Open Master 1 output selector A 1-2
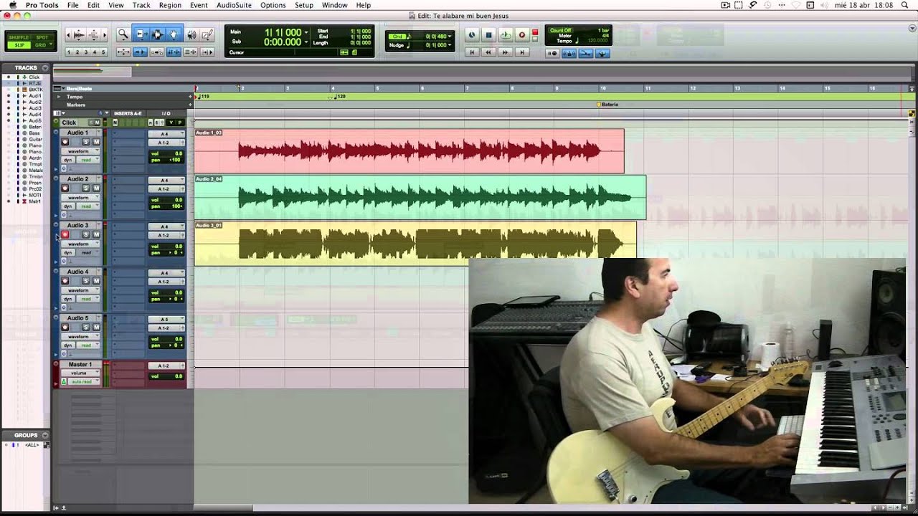This screenshot has height=516, width=918. tap(166, 365)
